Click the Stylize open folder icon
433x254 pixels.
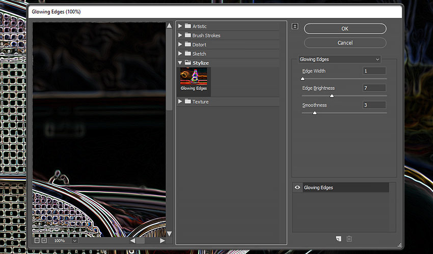click(188, 62)
